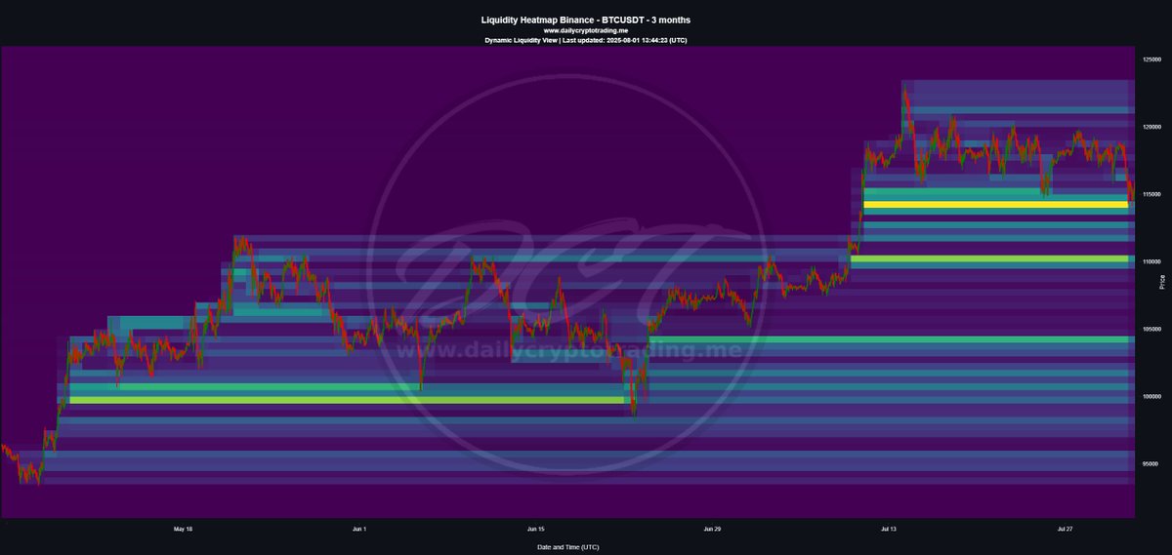The image size is (1172, 555).
Task: Select the 95000 price axis label
Action: (1151, 463)
